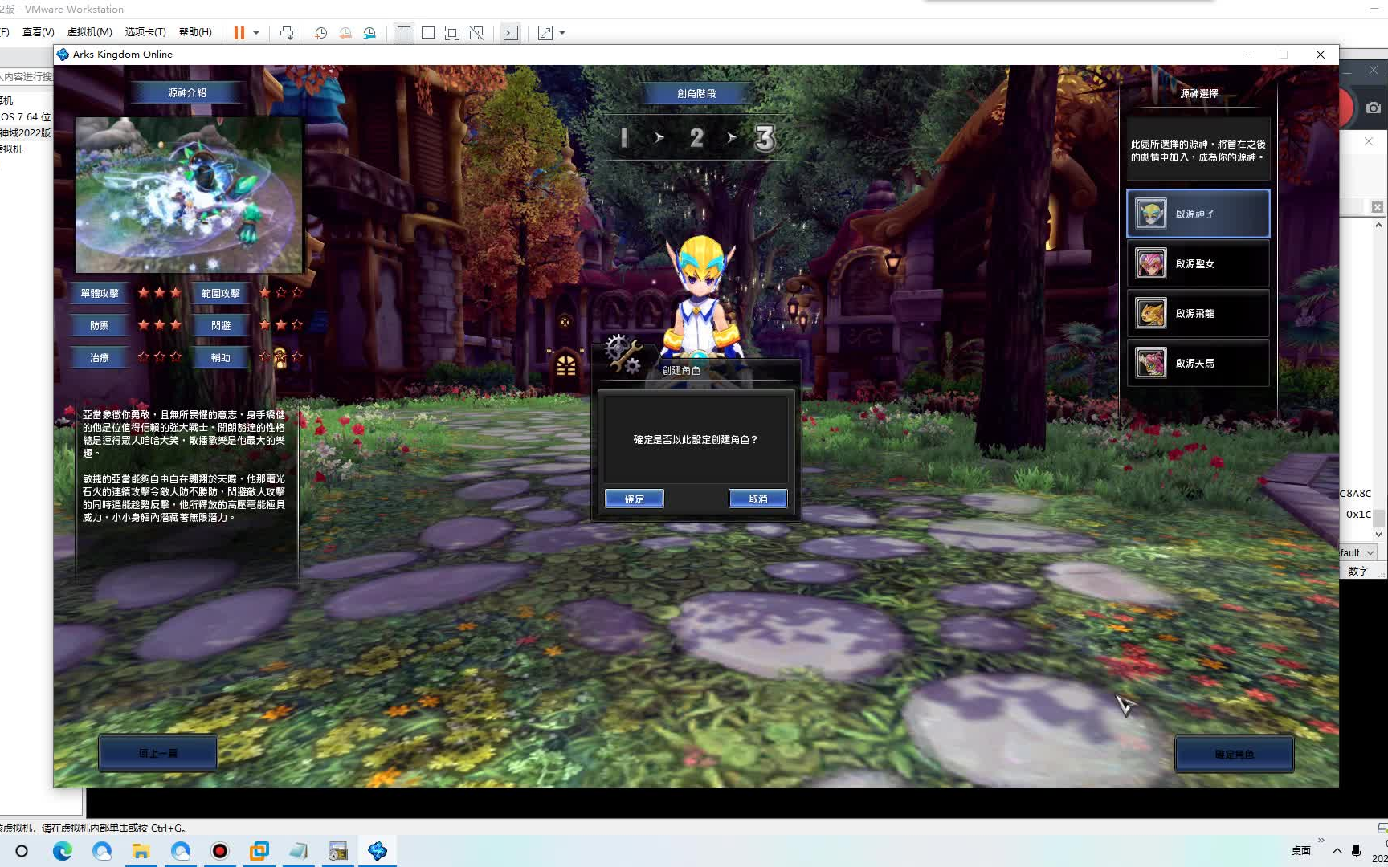The width and height of the screenshot is (1388, 867).
Task: Open the 选项卡(T) menu in VMware
Action: pyautogui.click(x=145, y=32)
